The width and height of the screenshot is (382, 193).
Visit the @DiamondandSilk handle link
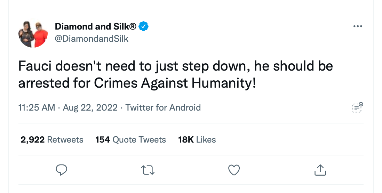point(91,39)
